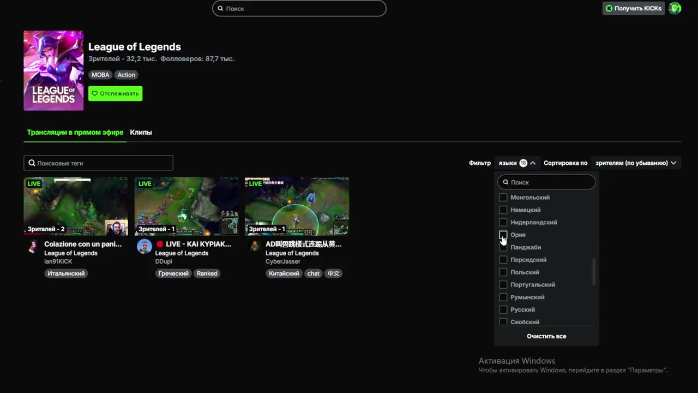Click the Отслеживать follow button
Image resolution: width=698 pixels, height=393 pixels.
[x=116, y=93]
